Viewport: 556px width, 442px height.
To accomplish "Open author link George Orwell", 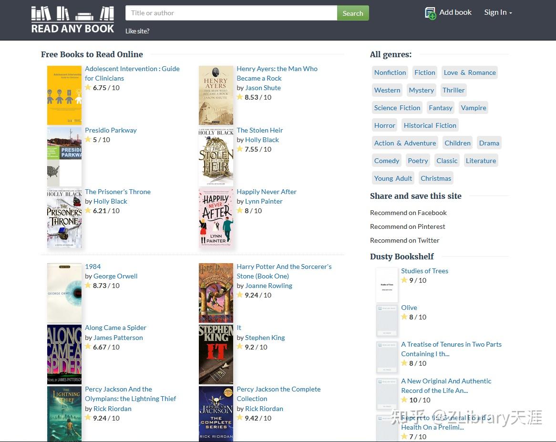I will [115, 276].
